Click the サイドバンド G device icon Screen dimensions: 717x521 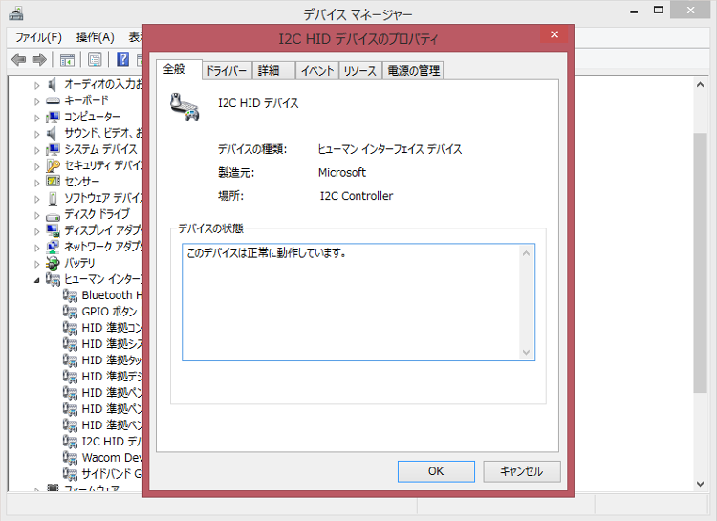pos(70,474)
